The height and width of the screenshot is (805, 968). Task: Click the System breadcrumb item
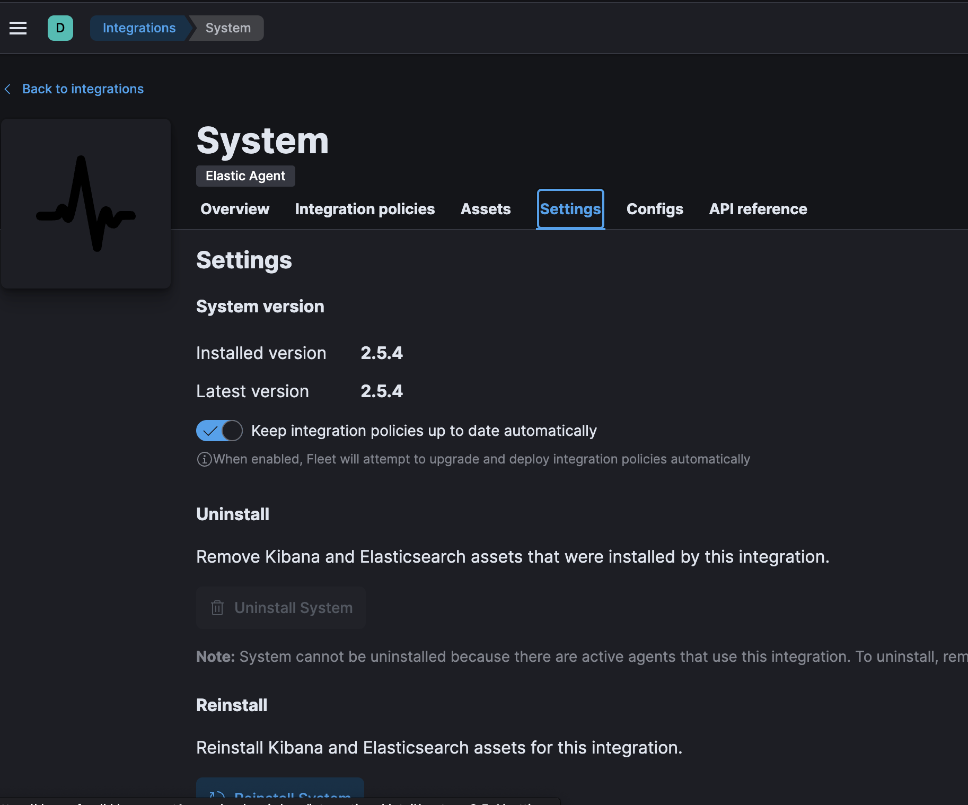click(x=228, y=28)
